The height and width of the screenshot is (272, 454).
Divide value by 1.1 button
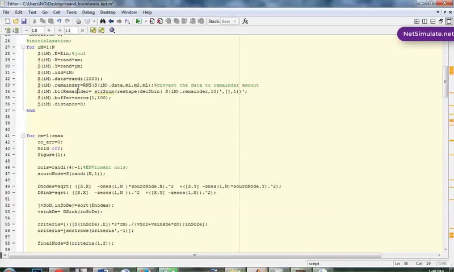[60, 30]
